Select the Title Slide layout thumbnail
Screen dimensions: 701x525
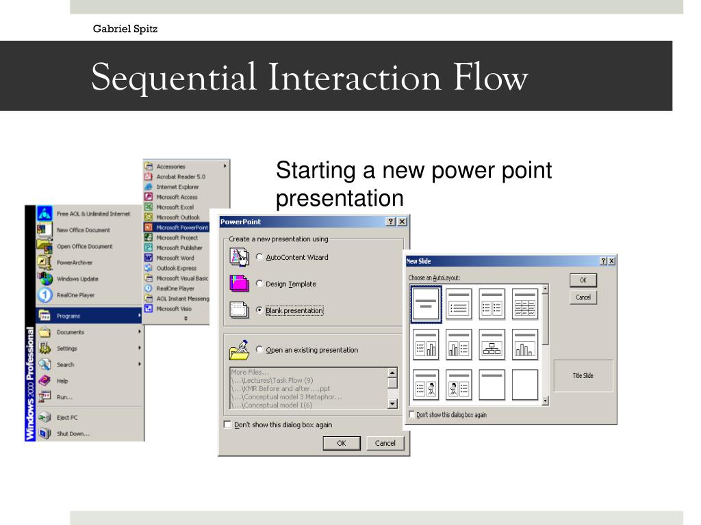tap(426, 304)
